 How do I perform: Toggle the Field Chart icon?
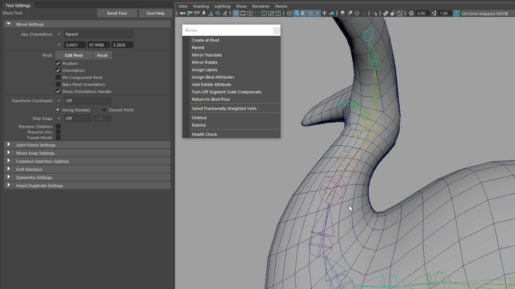coord(264,13)
